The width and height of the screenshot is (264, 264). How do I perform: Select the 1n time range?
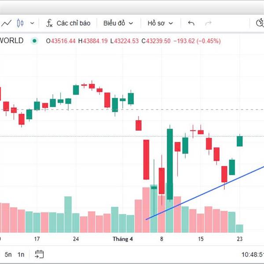pos(21,254)
